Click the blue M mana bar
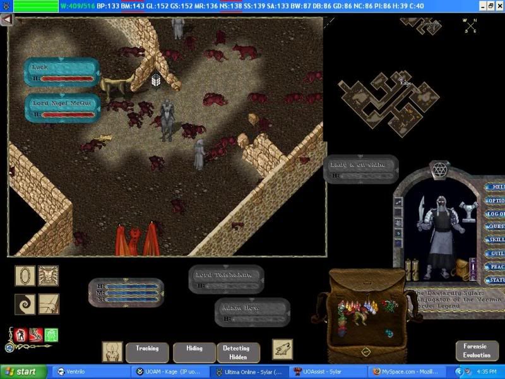This screenshot has height=379, width=505. (x=132, y=293)
